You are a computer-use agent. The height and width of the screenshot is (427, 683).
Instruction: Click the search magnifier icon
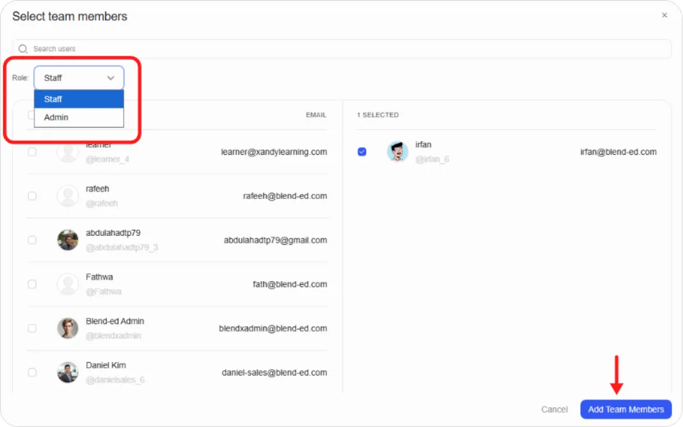[23, 48]
